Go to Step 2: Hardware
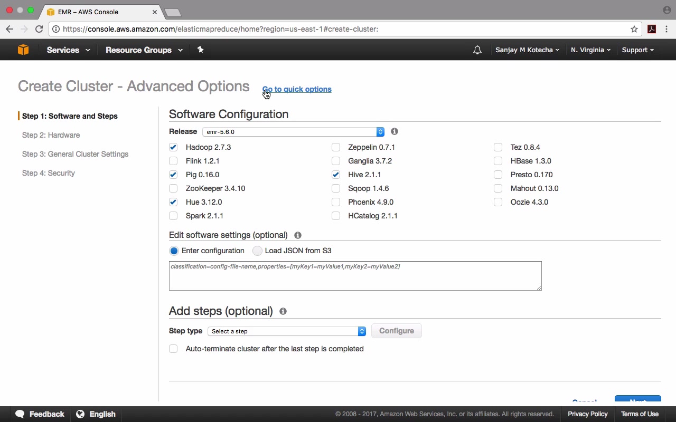Image resolution: width=676 pixels, height=422 pixels. [x=51, y=135]
